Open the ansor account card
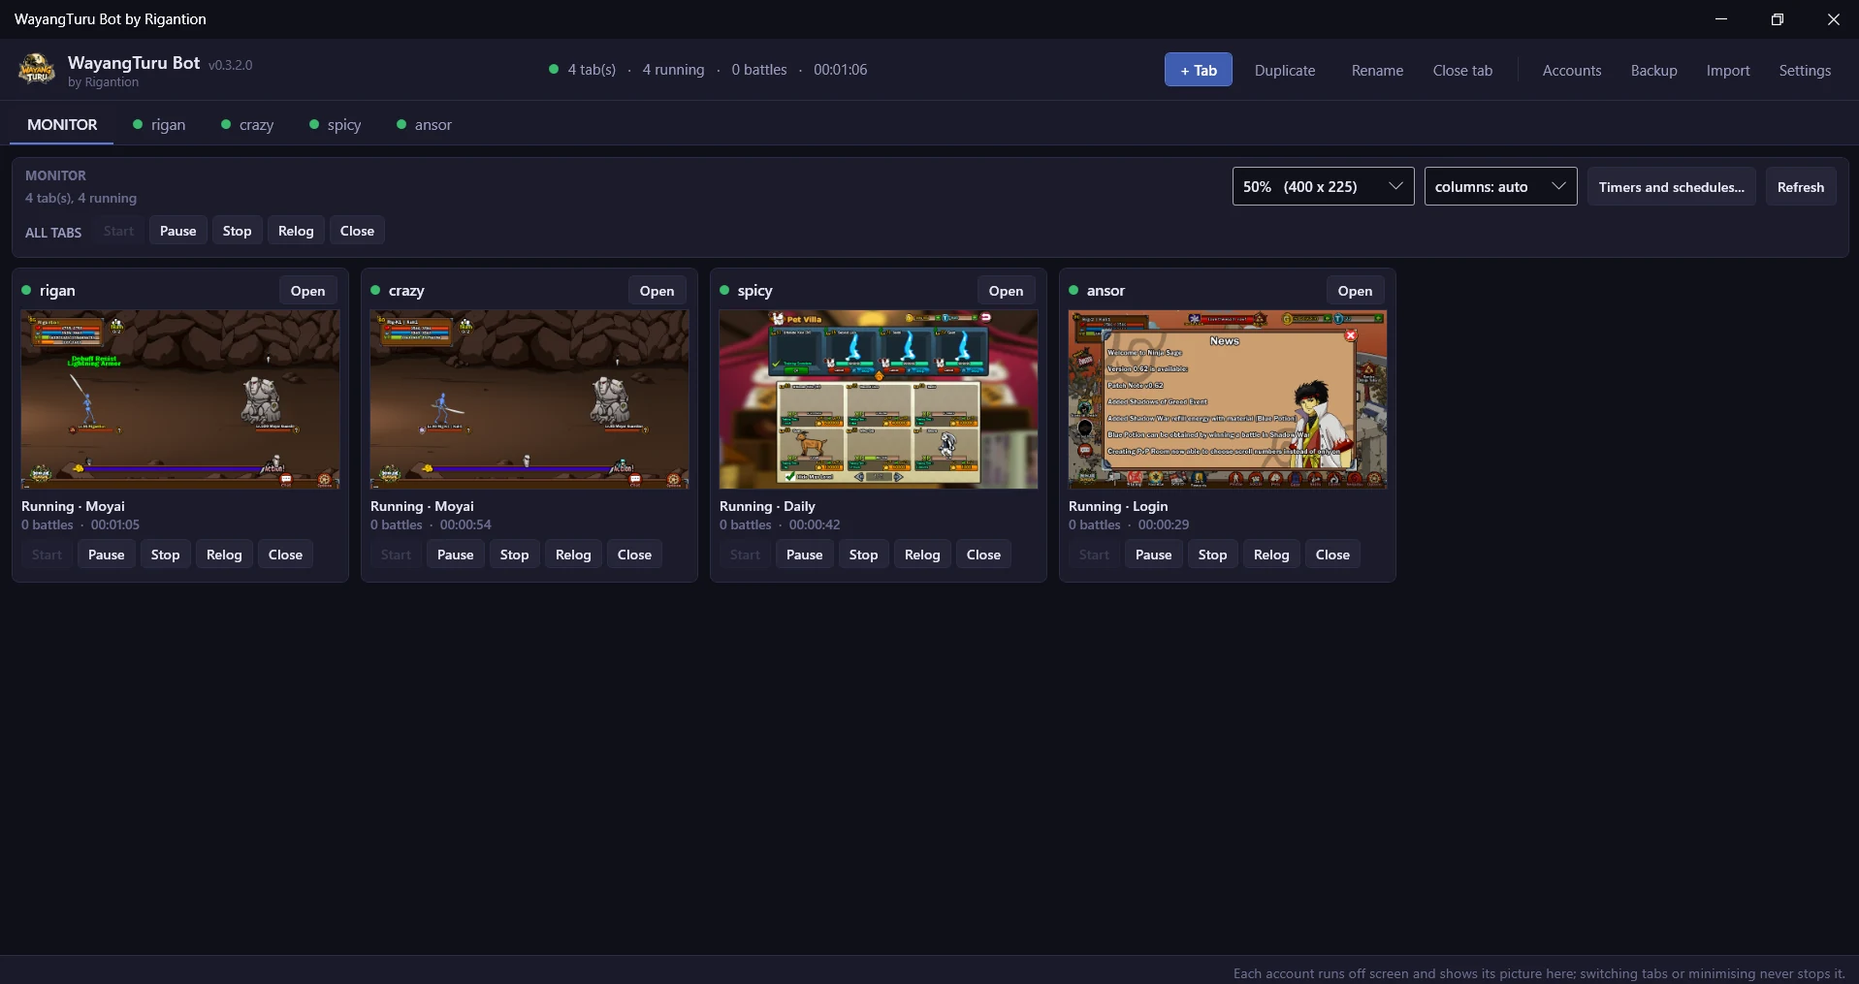The image size is (1859, 984). (1355, 291)
